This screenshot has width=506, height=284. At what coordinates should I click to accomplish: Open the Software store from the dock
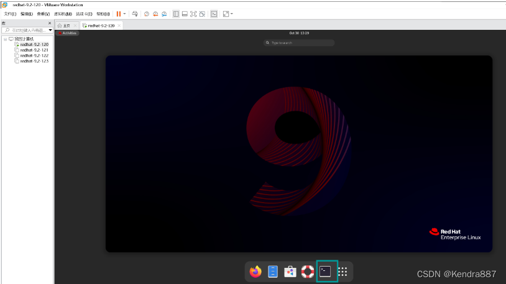pos(290,272)
